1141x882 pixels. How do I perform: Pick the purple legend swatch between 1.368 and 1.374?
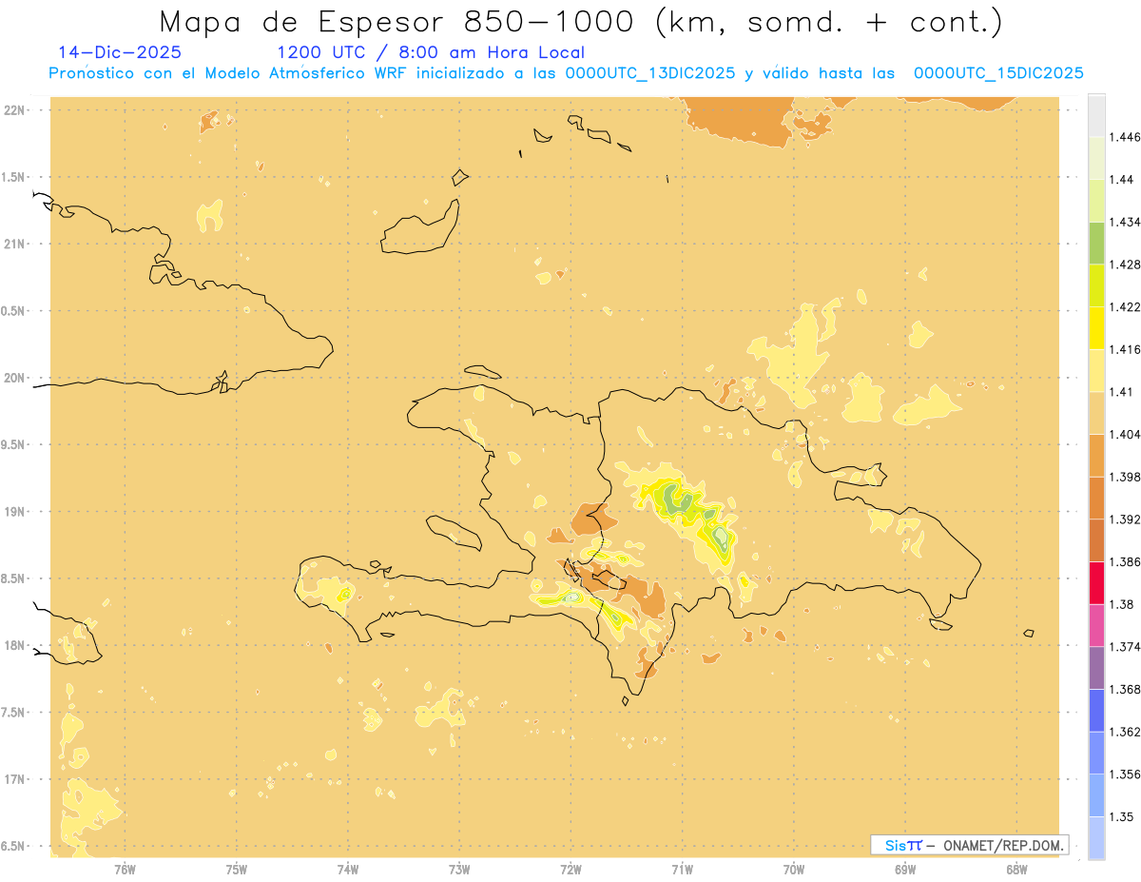(1096, 668)
